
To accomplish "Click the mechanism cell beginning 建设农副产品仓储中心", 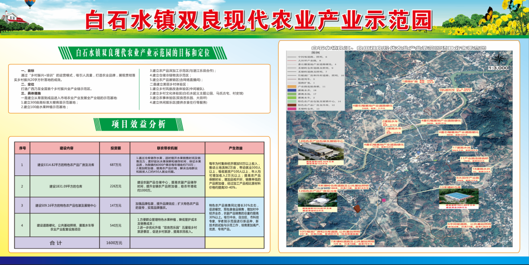I will (168, 186).
